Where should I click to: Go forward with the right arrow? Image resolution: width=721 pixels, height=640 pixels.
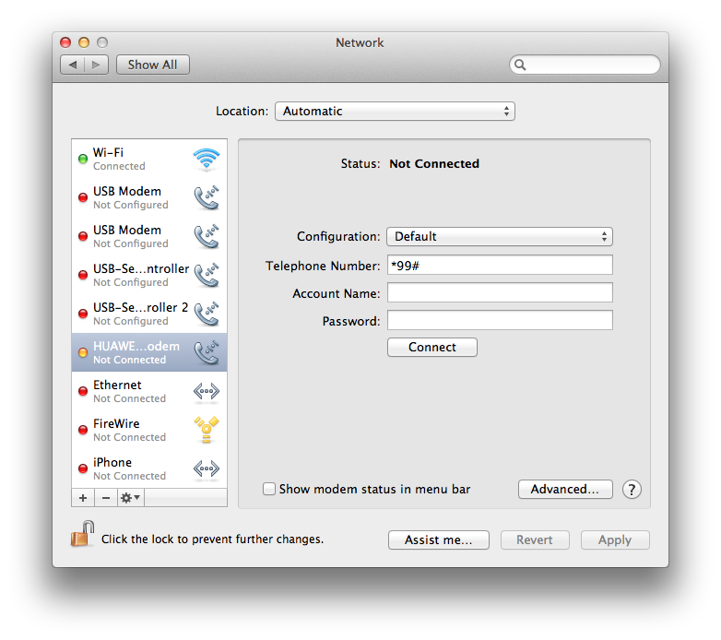(96, 65)
